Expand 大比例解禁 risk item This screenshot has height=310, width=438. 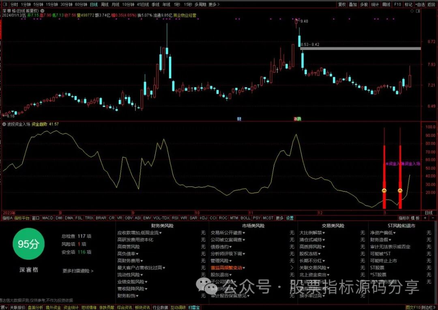tap(312, 233)
